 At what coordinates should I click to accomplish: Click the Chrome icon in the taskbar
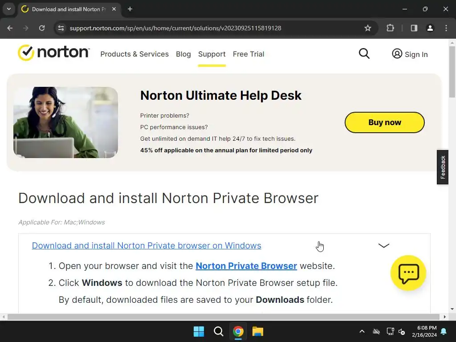(238, 331)
